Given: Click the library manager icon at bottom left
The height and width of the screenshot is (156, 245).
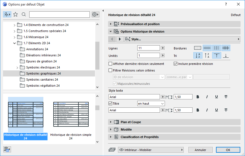Looking at the screenshot, I should coord(7,149).
